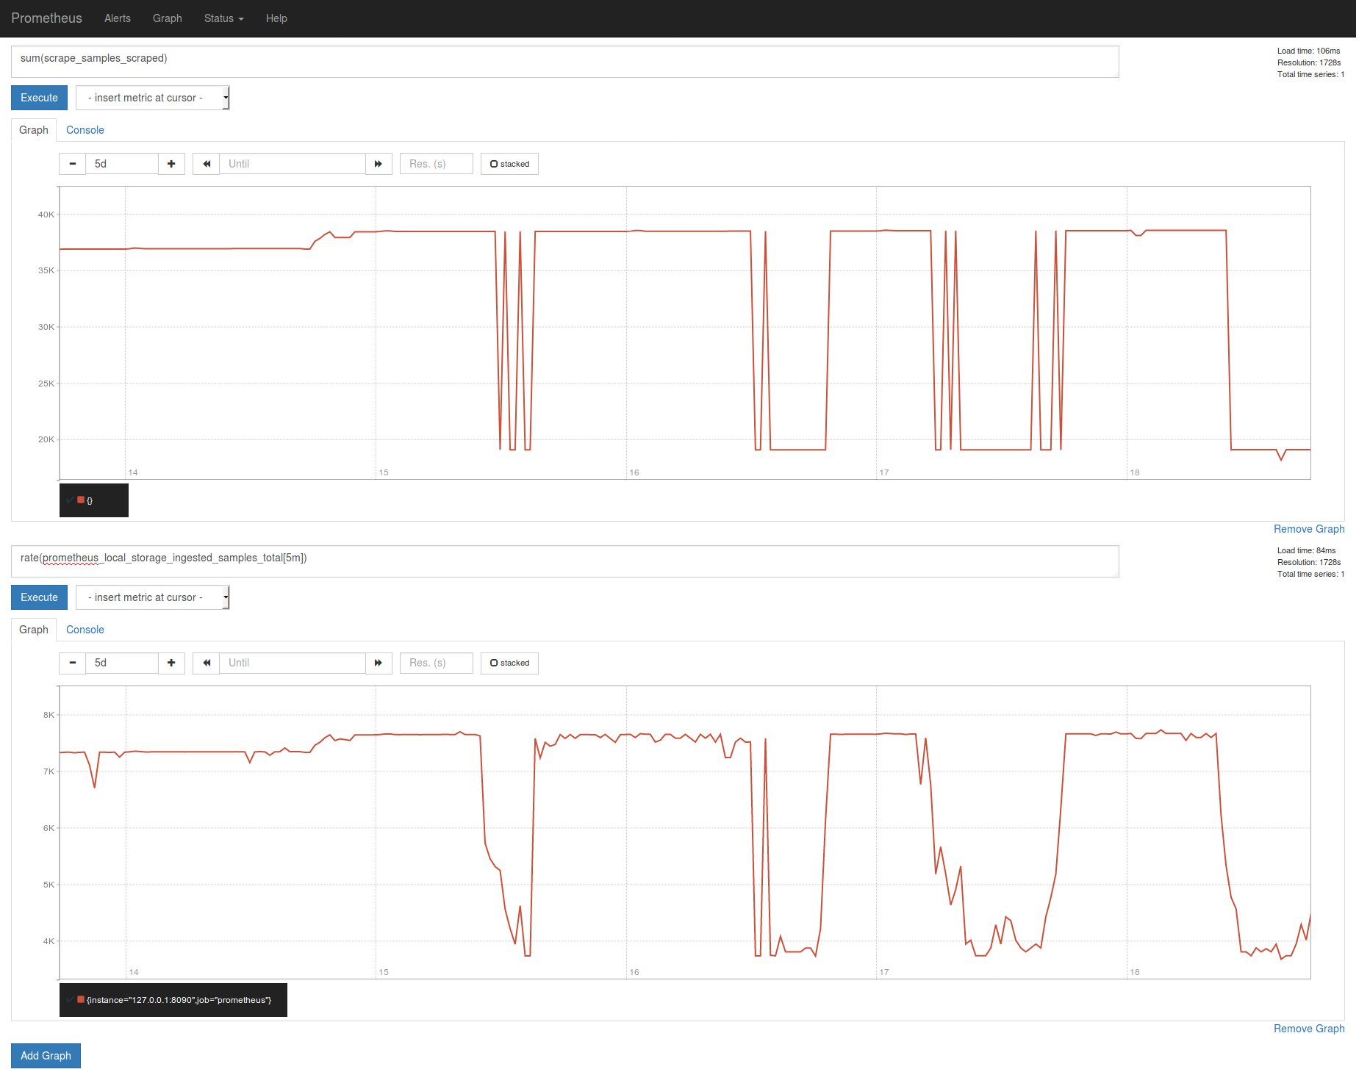Enable stacked mode on the bottom graph

tap(509, 663)
